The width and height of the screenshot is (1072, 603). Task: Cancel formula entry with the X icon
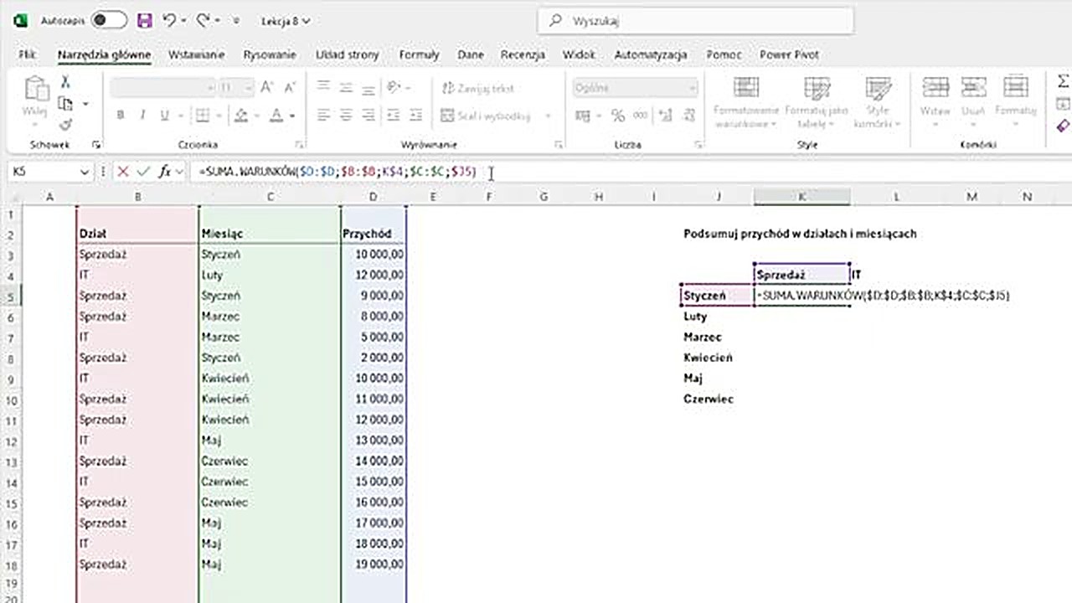pyautogui.click(x=123, y=172)
